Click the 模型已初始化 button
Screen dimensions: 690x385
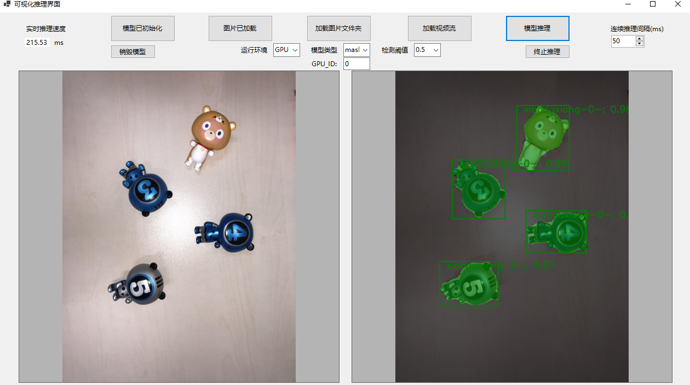click(142, 28)
